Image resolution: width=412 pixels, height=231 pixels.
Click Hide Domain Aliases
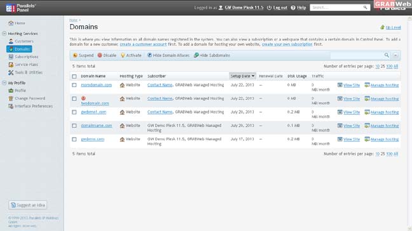(168, 55)
